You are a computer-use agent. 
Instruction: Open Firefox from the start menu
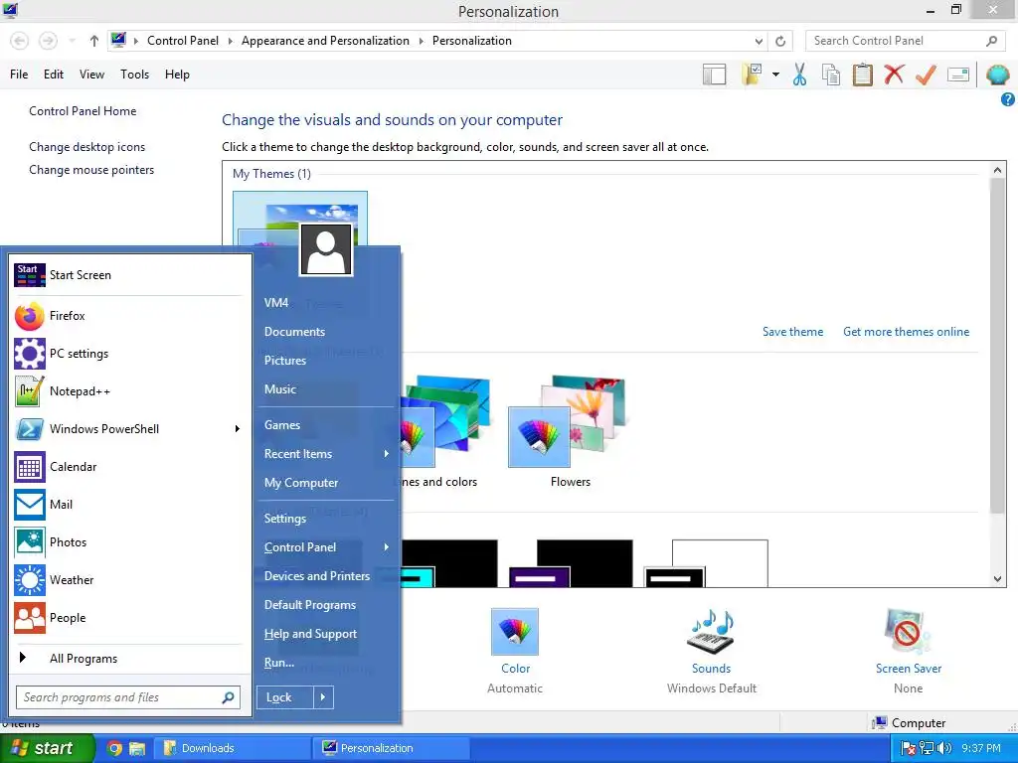click(x=127, y=316)
